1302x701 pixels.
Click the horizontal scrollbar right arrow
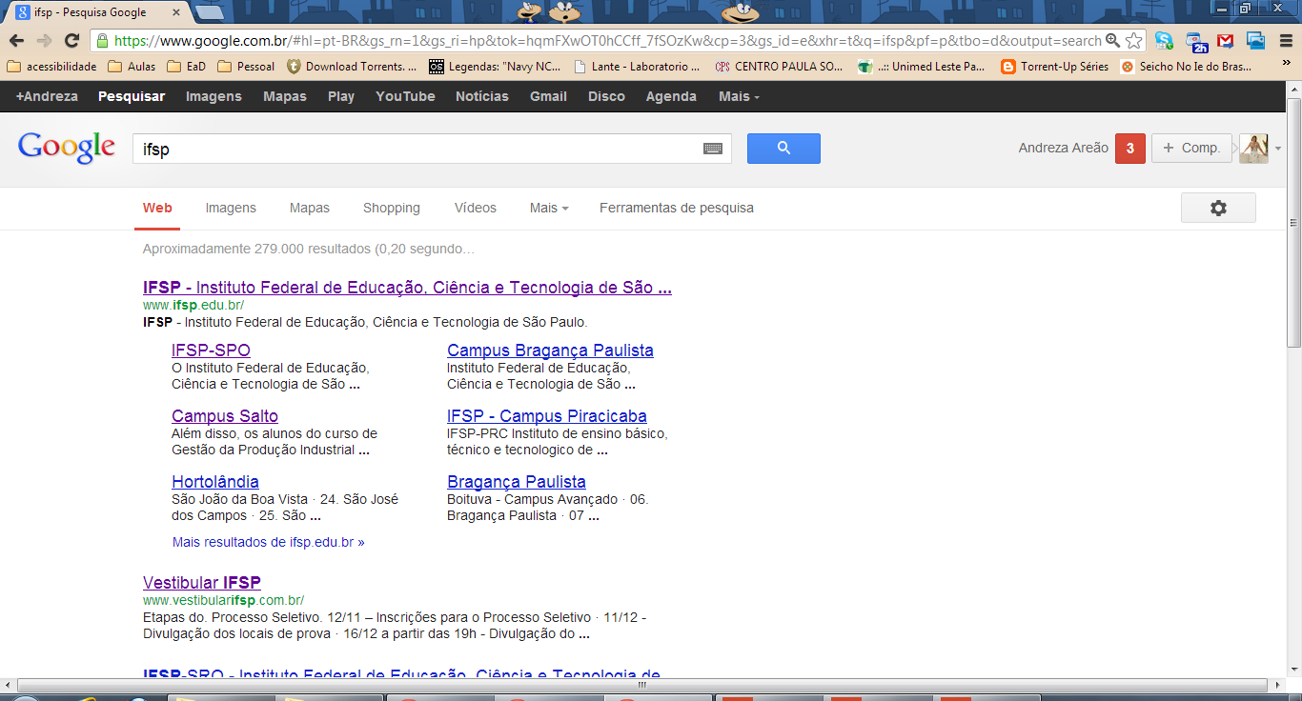pyautogui.click(x=1278, y=685)
